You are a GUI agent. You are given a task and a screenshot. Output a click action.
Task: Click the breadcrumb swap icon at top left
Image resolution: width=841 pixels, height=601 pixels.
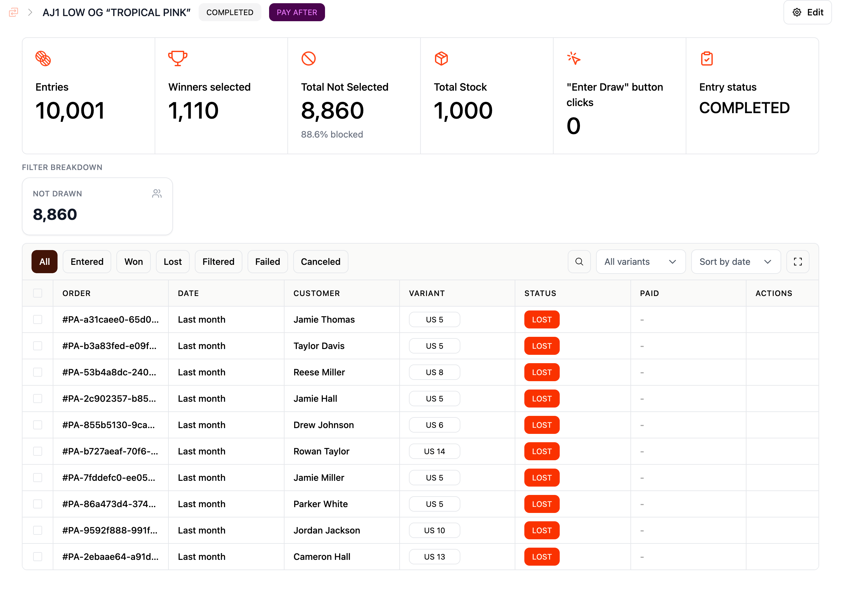pos(13,12)
